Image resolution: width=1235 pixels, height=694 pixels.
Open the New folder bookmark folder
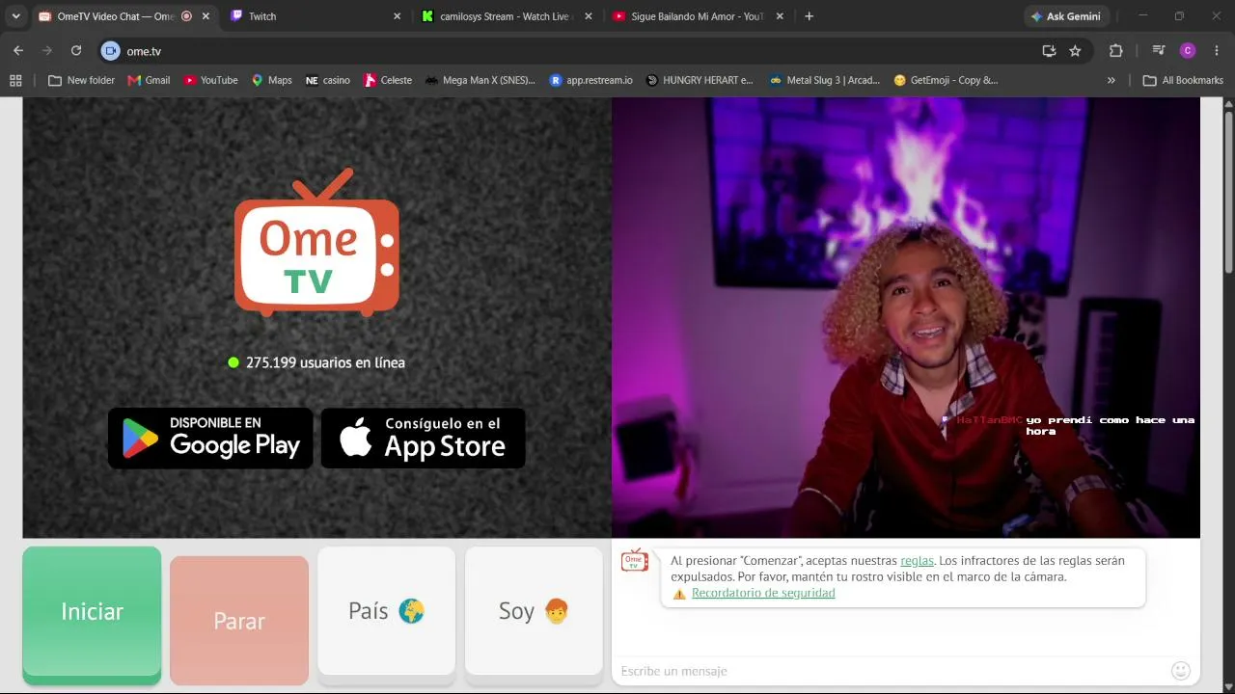82,80
